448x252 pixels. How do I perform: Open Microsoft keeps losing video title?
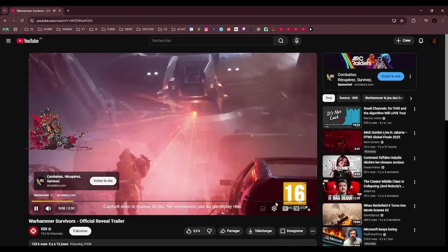(x=380, y=230)
